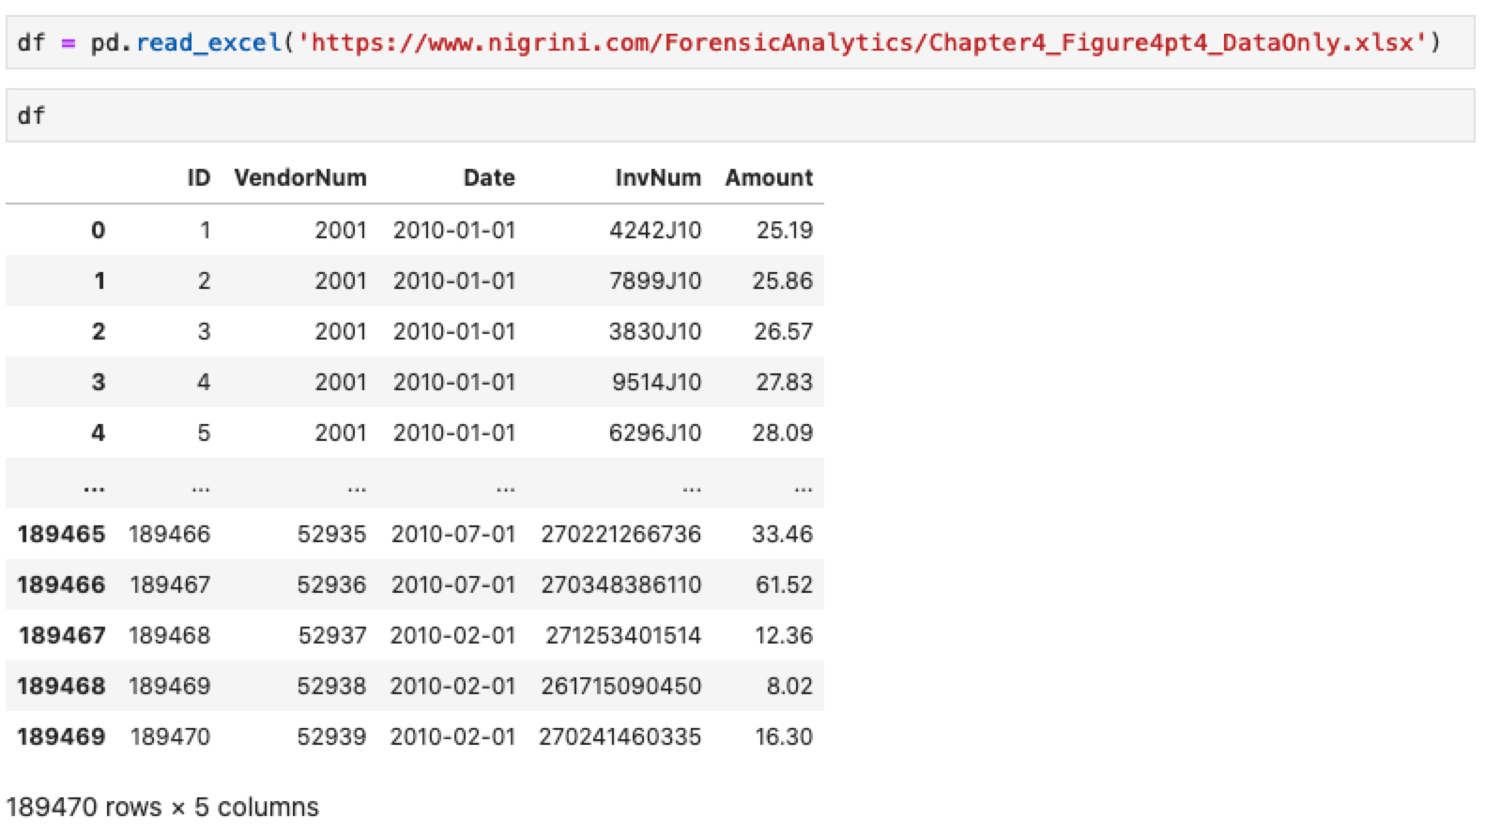Select ID cell 189468
The height and width of the screenshot is (833, 1485).
tap(169, 636)
